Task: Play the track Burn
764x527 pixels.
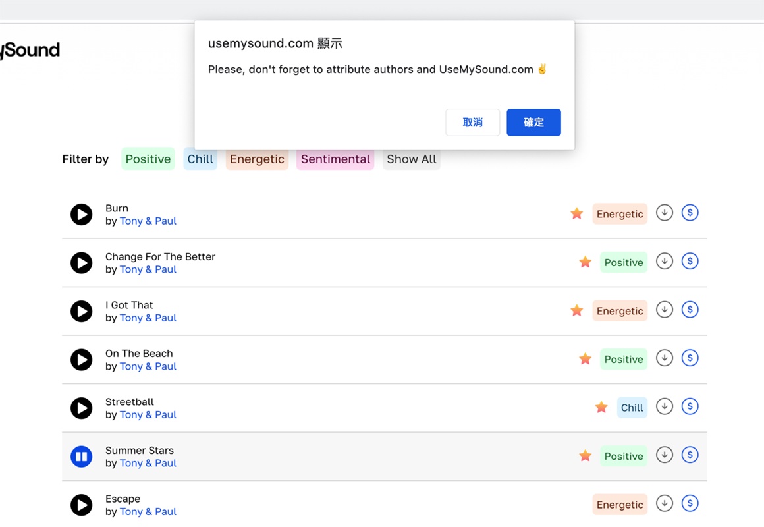Action: pos(82,214)
